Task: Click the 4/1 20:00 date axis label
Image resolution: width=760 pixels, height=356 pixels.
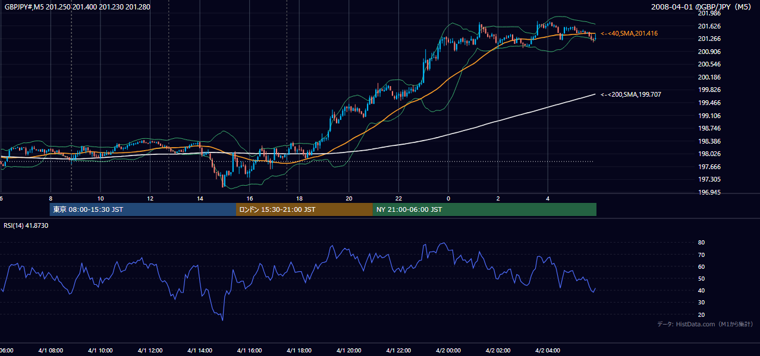Action: coord(348,351)
